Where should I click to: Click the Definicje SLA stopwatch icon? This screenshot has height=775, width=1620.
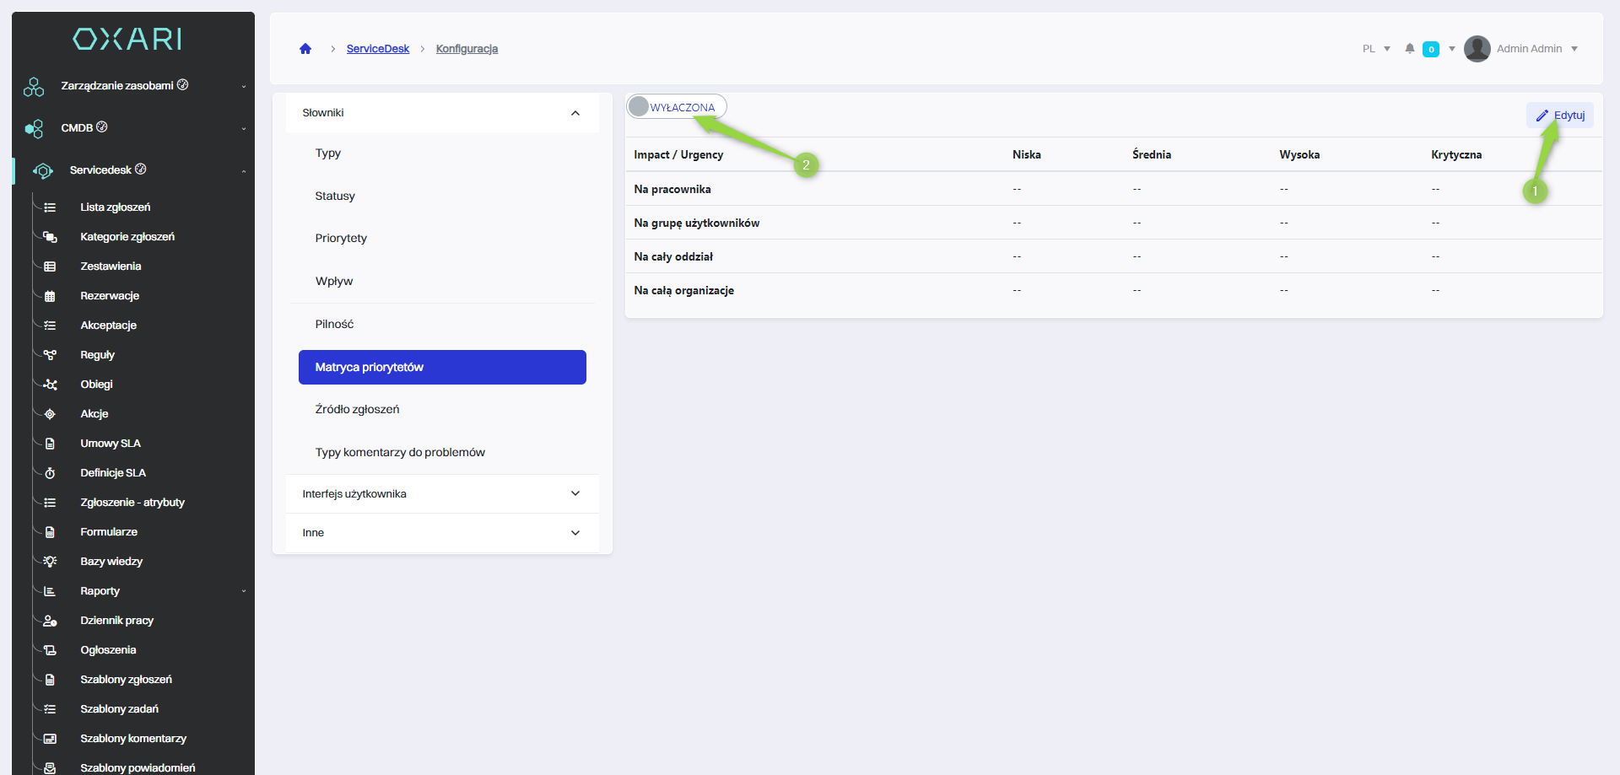coord(50,473)
